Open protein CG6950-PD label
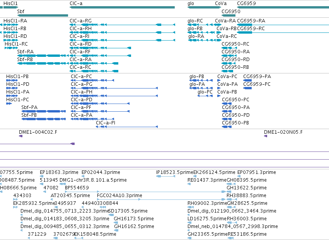 click(x=236, y=116)
